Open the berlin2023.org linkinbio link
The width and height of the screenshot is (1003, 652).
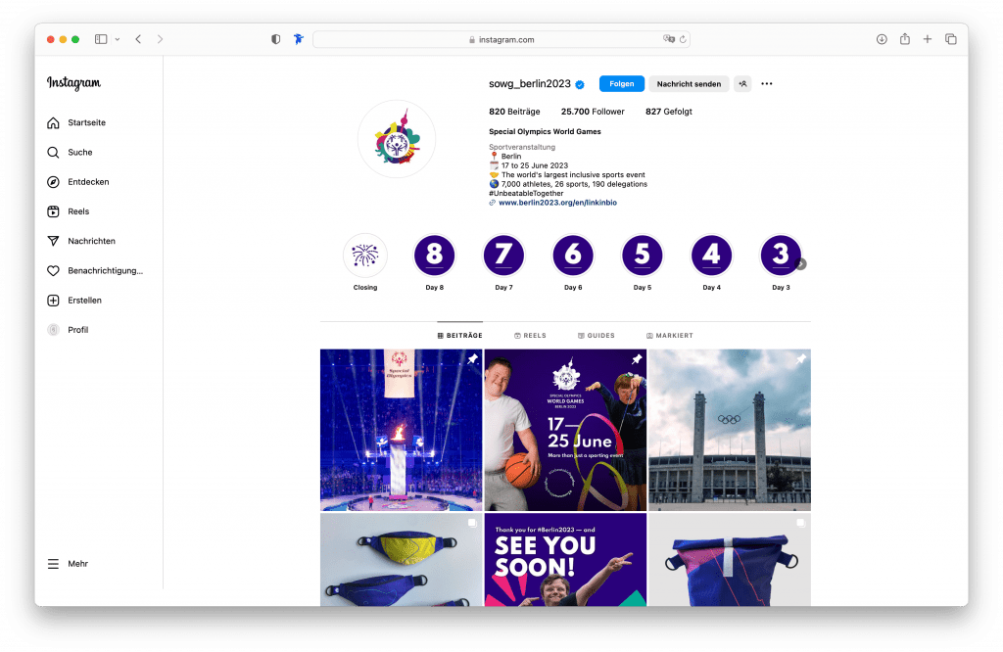[x=557, y=203]
